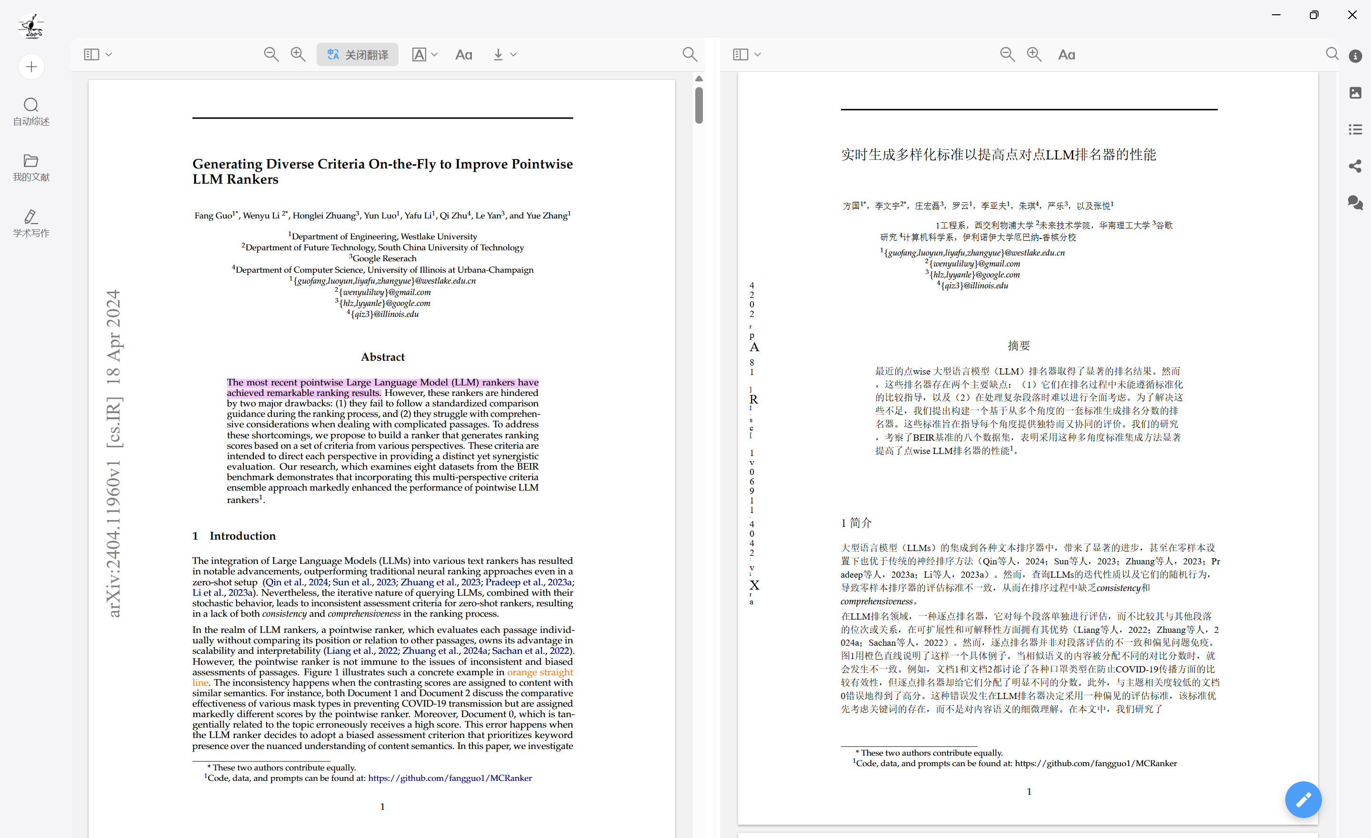Open font settings Aa in left pane
The height and width of the screenshot is (838, 1371).
(463, 55)
